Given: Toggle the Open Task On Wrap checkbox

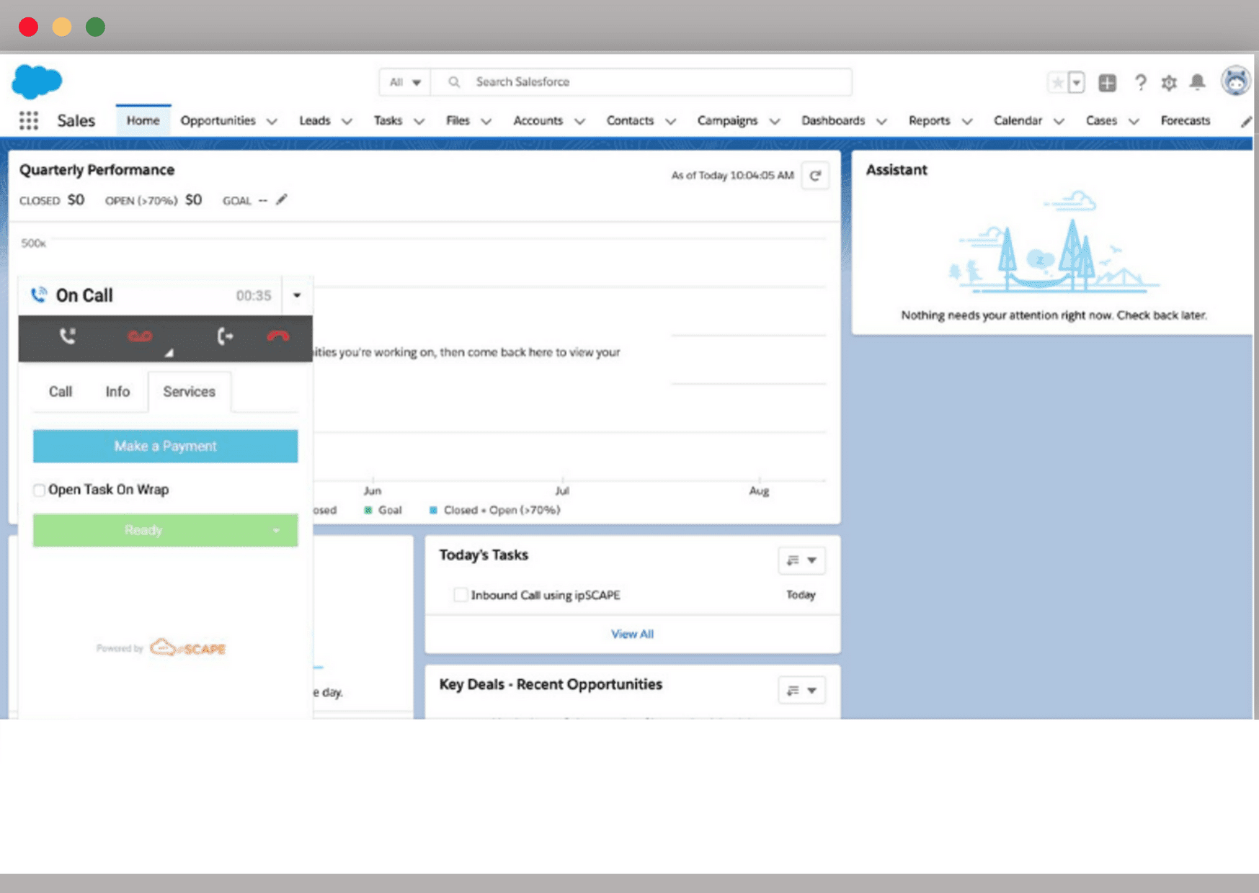Looking at the screenshot, I should 39,490.
